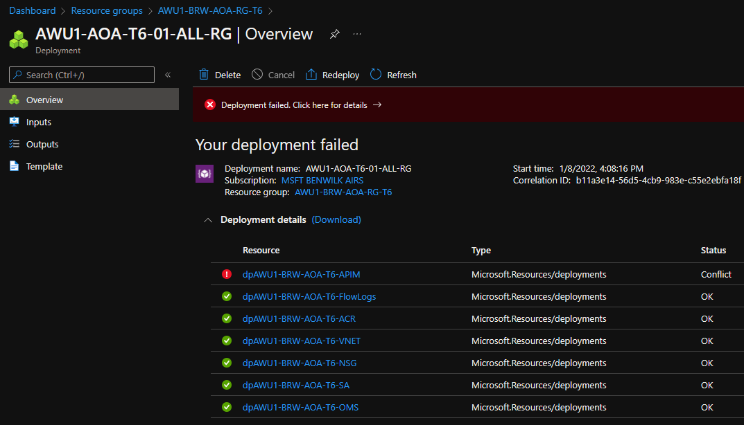Click the purple deployment template icon
This screenshot has width=744, height=425.
(x=205, y=174)
